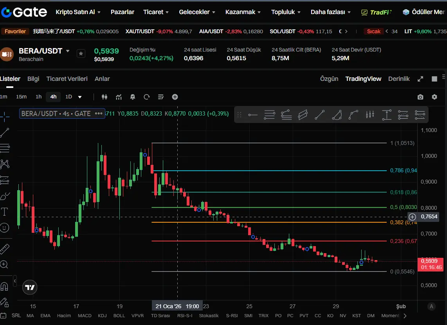Select the 15m timeframe button
The width and height of the screenshot is (447, 325).
21,97
